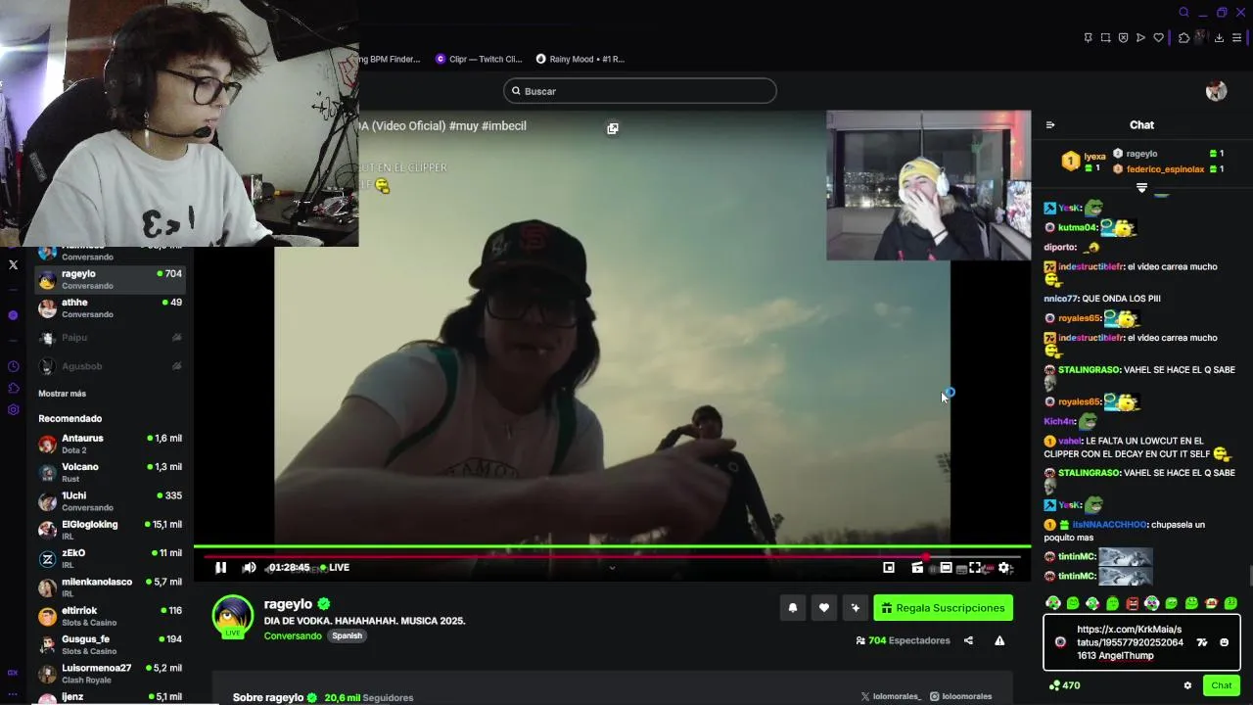
Task: Open chat settings gear
Action: pos(1187,685)
